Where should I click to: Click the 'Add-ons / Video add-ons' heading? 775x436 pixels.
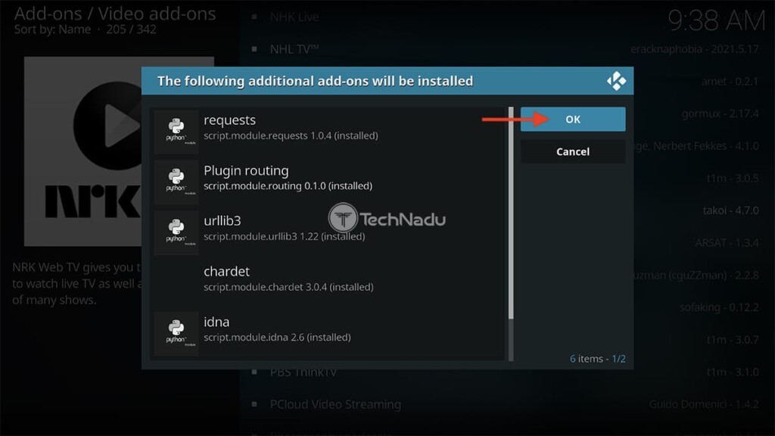(115, 14)
